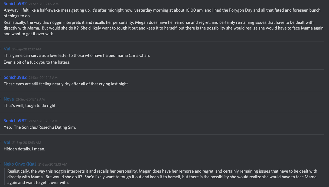
Task: Select the "That's well, tough to do right..." message
Action: click(31, 106)
